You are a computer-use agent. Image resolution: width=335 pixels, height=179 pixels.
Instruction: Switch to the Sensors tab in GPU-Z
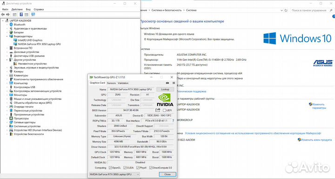click(x=111, y=83)
